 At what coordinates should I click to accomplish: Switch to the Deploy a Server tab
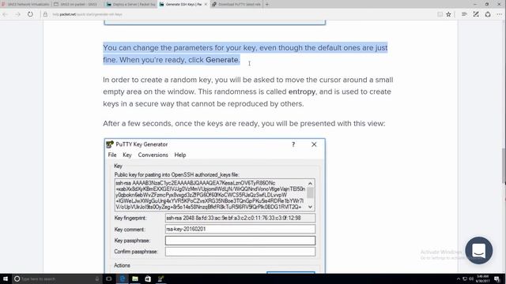click(x=130, y=4)
